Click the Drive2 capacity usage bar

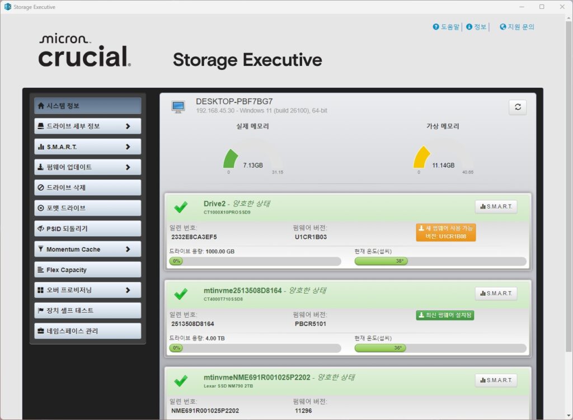pos(255,261)
